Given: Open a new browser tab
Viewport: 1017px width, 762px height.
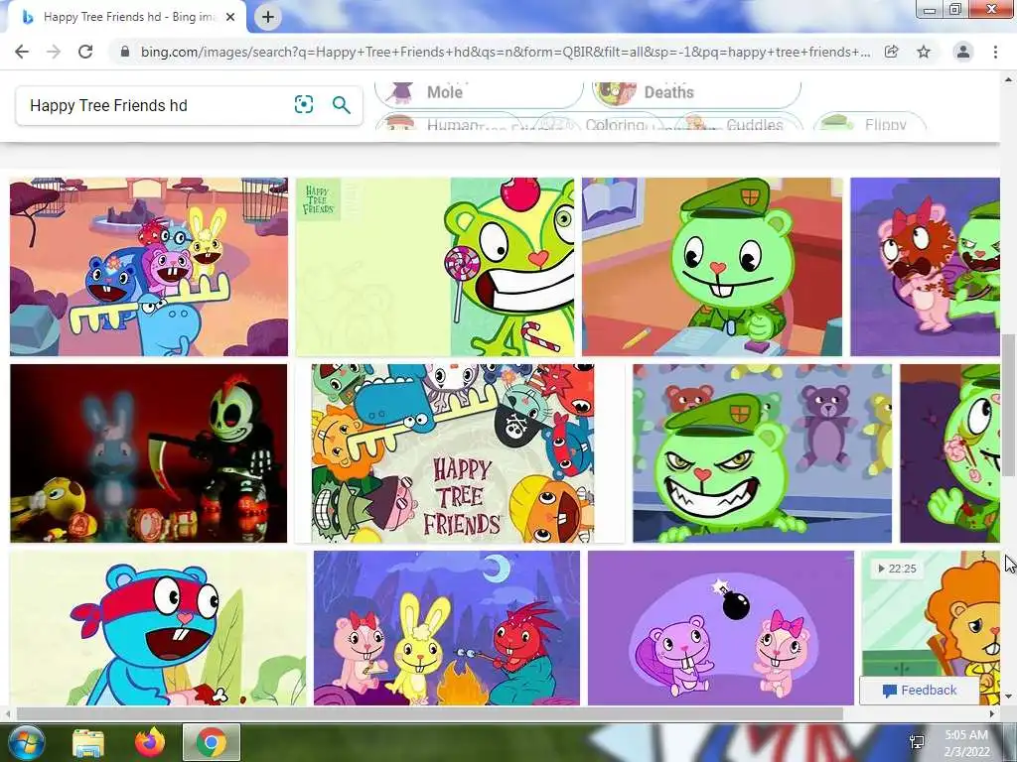Looking at the screenshot, I should click(268, 17).
